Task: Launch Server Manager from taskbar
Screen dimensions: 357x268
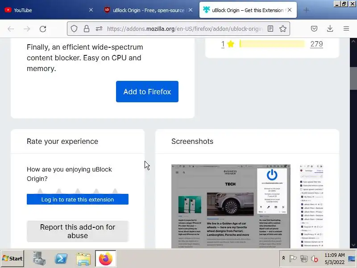Action: pos(39,259)
